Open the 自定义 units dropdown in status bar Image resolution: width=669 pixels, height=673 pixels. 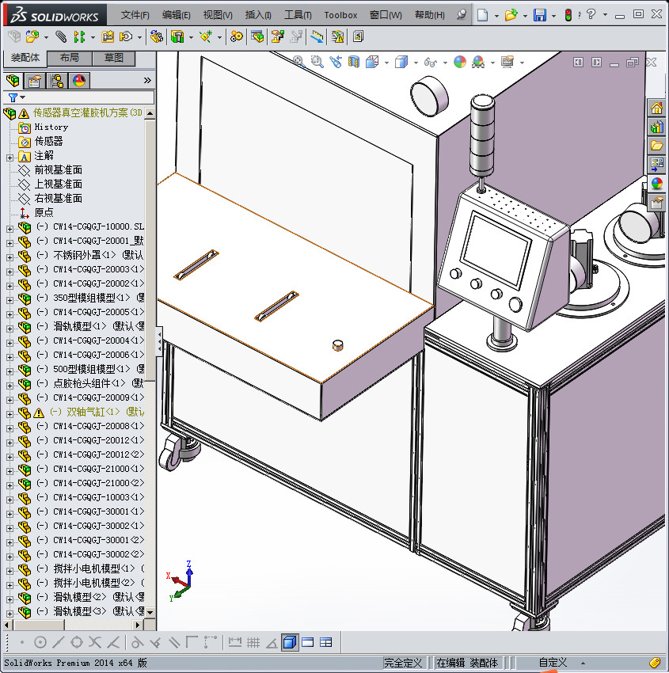pyautogui.click(x=583, y=663)
